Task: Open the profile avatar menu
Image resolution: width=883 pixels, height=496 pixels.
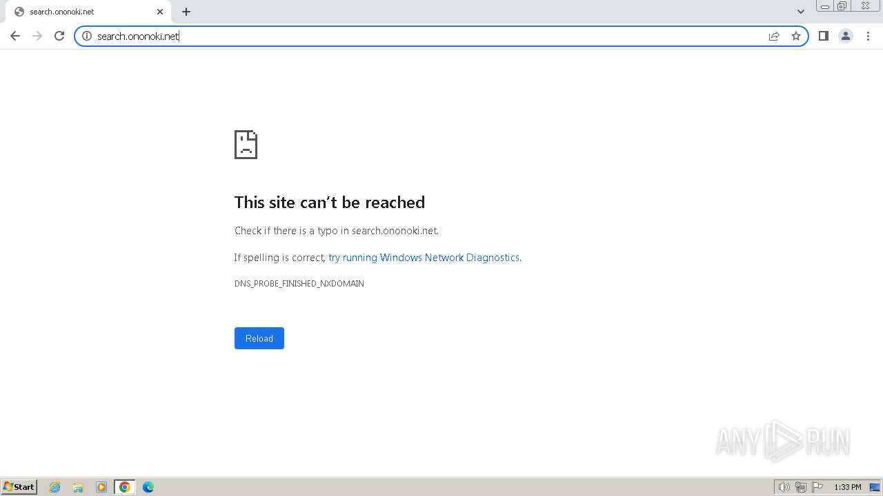Action: click(846, 36)
